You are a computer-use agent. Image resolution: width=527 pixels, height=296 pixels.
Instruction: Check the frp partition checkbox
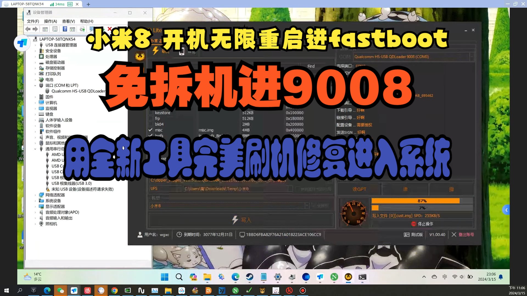150,118
